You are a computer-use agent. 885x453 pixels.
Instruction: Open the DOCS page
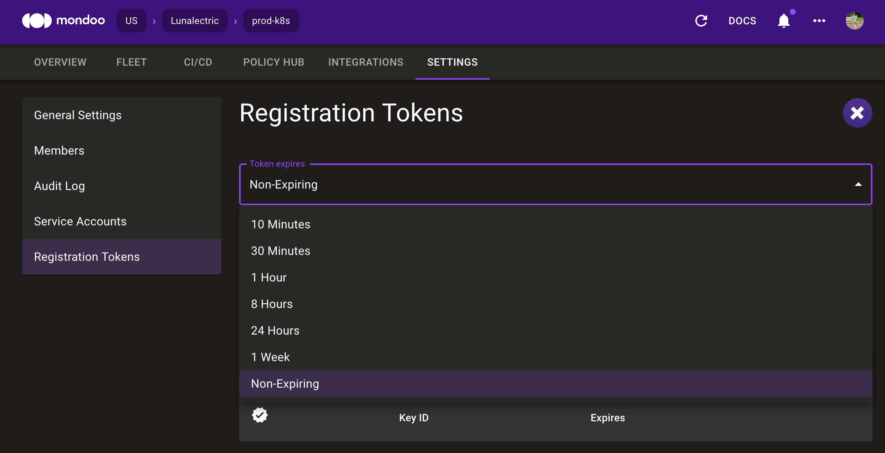tap(742, 21)
